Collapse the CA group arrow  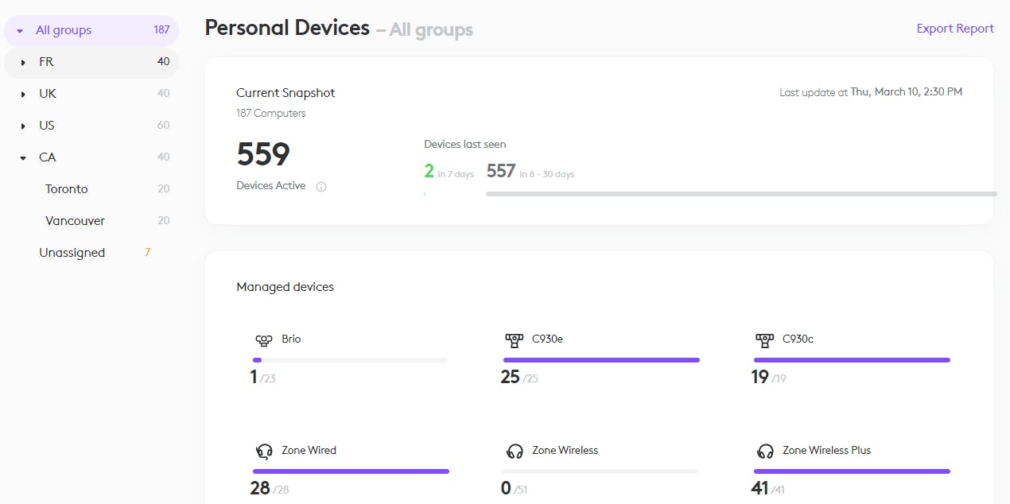[x=23, y=157]
